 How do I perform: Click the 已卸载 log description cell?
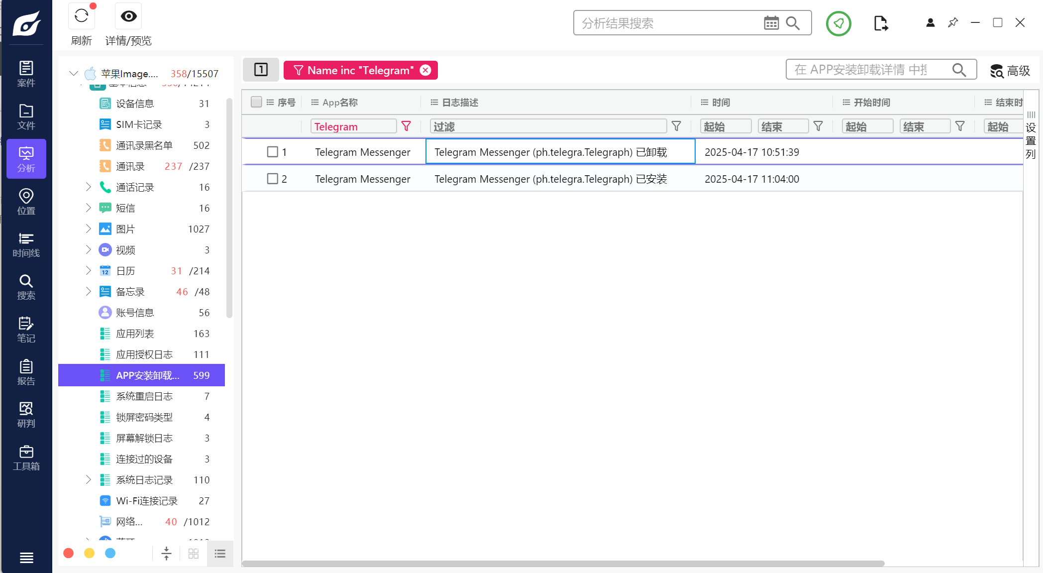click(x=560, y=152)
